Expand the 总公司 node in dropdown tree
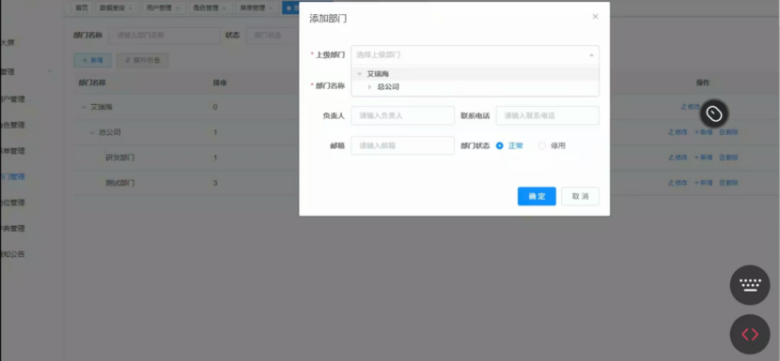This screenshot has width=780, height=361. [369, 87]
